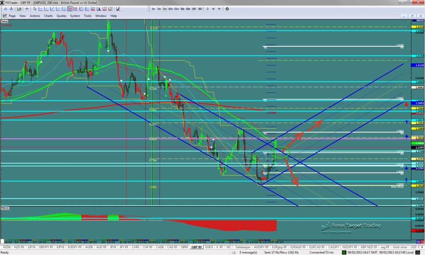
Task: Open the clock icon in timeframe bar
Action: coord(227,8)
